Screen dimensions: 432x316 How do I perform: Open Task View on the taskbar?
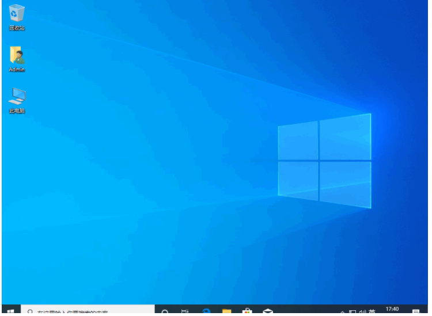click(185, 312)
